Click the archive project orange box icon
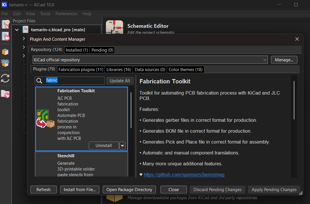This screenshot has height=204, width=310. tap(5, 52)
